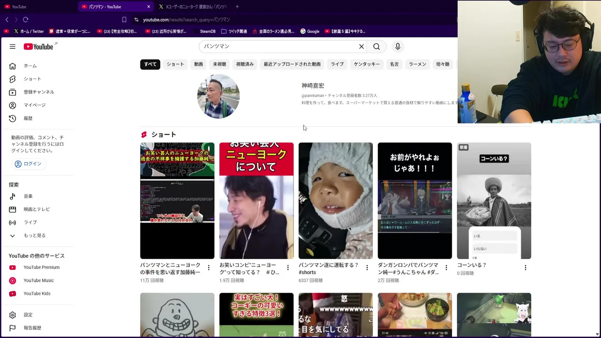
Task: Click ダンガンロンパでパンツマン short title
Action: click(408, 269)
